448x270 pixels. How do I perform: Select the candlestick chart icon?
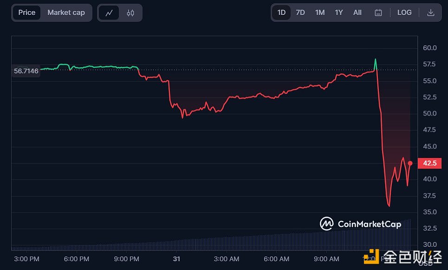pyautogui.click(x=130, y=13)
